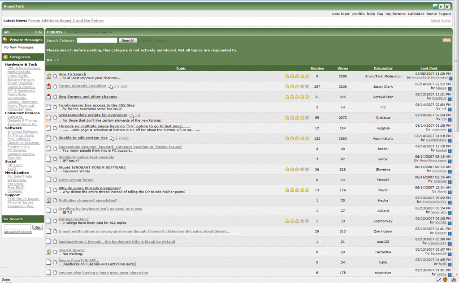Image resolution: width=459 pixels, height=283 pixels.
Task: Open the new topic menu item
Action: [x=341, y=14]
